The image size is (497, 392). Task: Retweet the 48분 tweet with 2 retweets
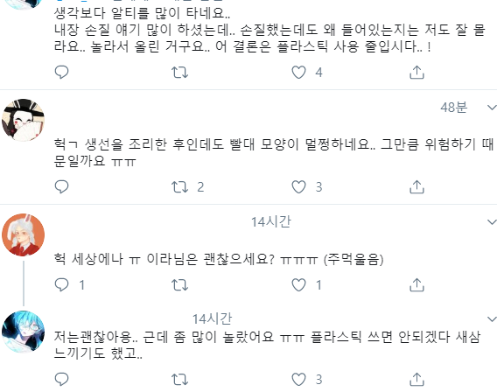pyautogui.click(x=179, y=187)
